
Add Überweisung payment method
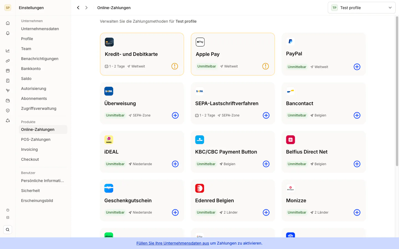tap(175, 115)
